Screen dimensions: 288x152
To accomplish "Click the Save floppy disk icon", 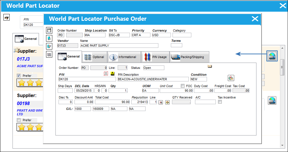I will [x=49, y=30].
